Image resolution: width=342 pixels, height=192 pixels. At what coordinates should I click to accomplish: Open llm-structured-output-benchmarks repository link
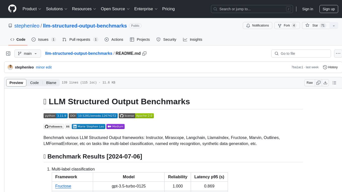pos(85,26)
